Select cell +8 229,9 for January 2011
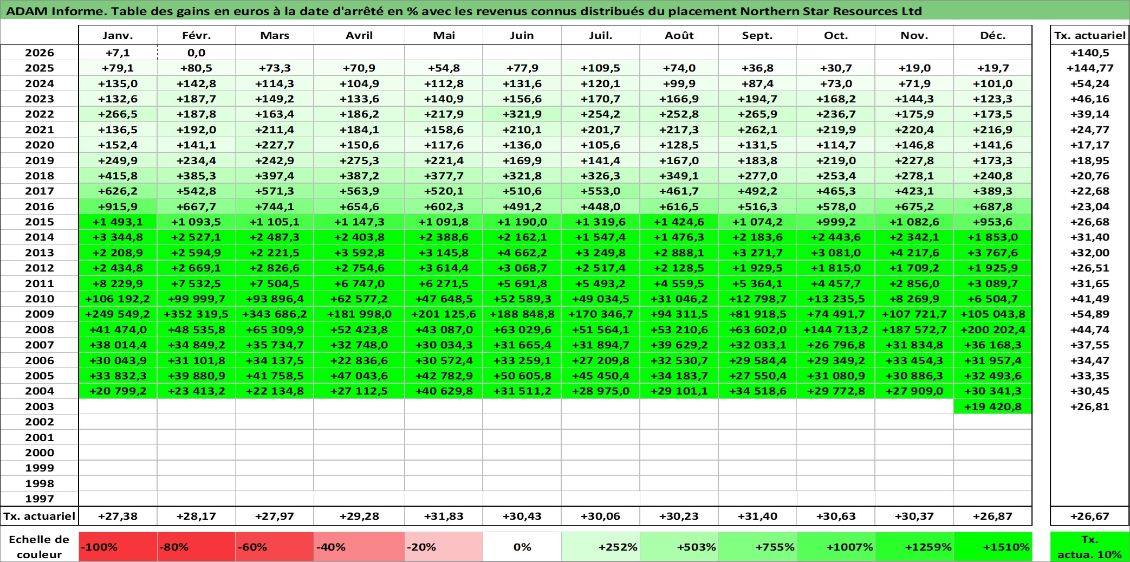This screenshot has width=1130, height=562. pyautogui.click(x=118, y=283)
